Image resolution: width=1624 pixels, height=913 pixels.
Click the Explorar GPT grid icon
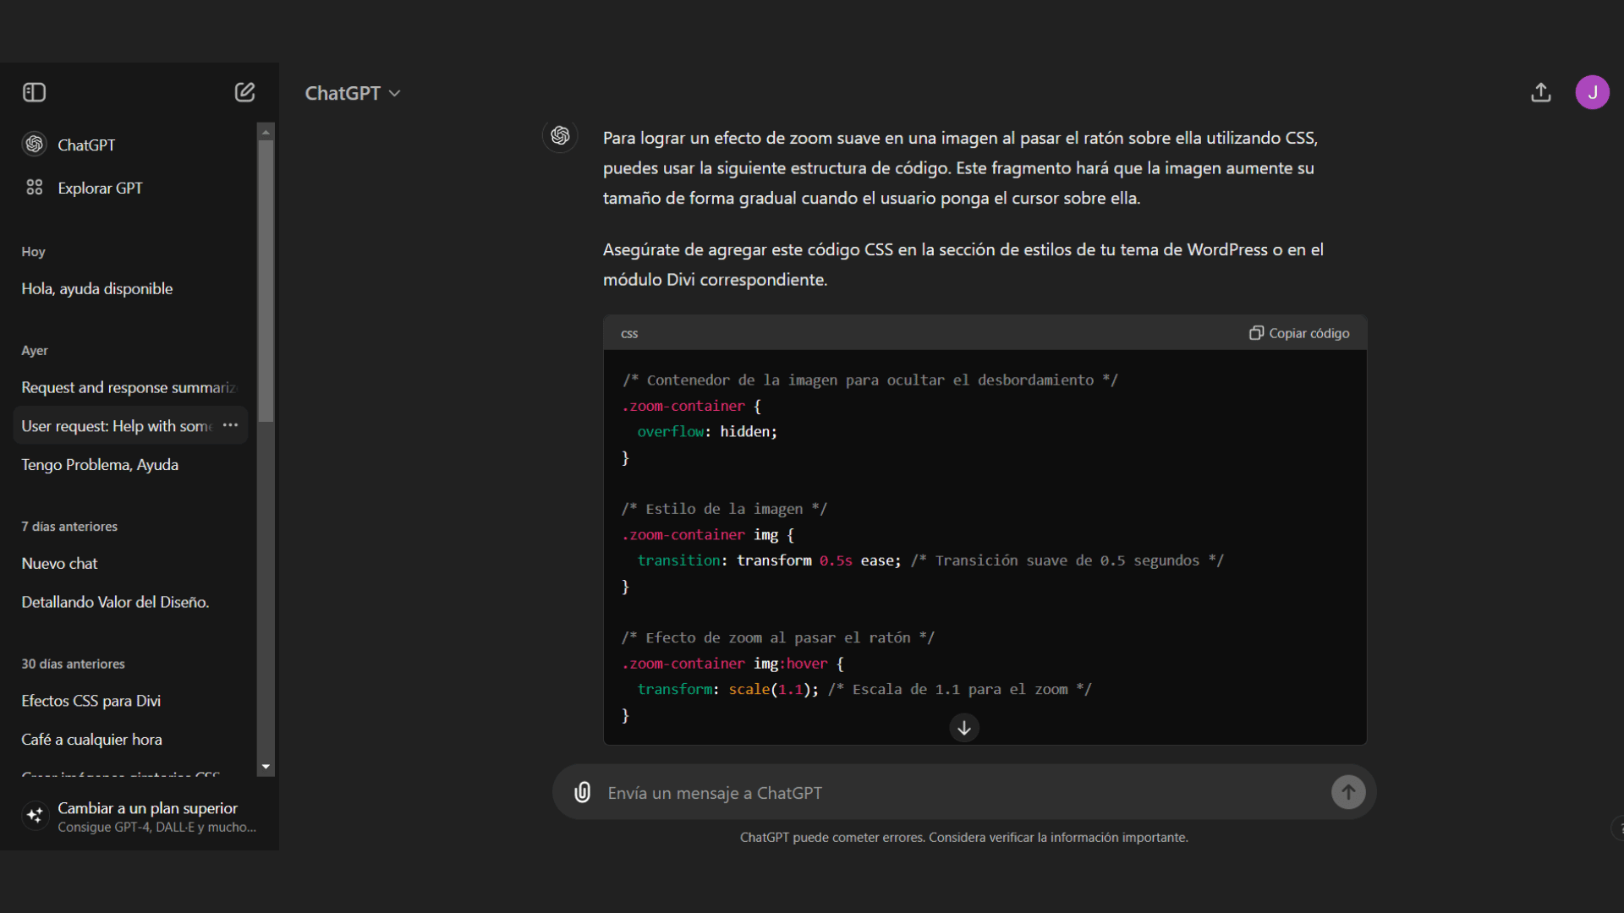click(x=35, y=187)
